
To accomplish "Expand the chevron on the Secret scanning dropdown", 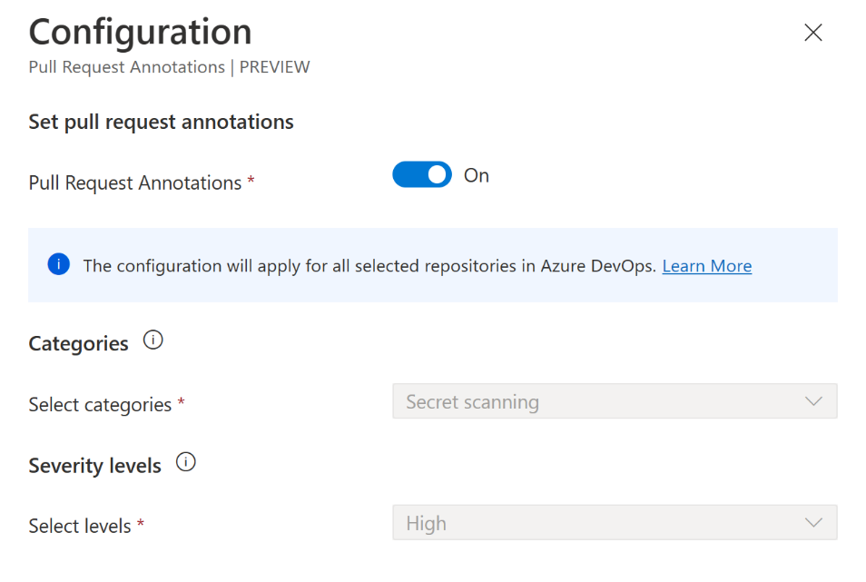I will point(813,401).
